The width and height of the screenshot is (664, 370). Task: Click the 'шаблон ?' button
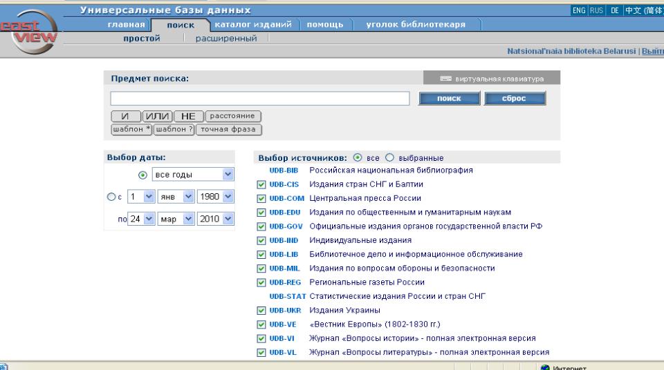(174, 129)
